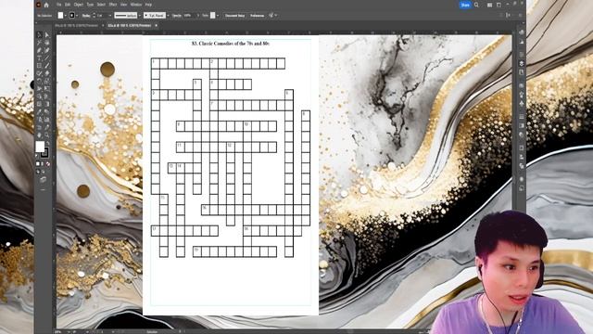
Task: Click the large white Fill box in toolbar
Action: 40,147
